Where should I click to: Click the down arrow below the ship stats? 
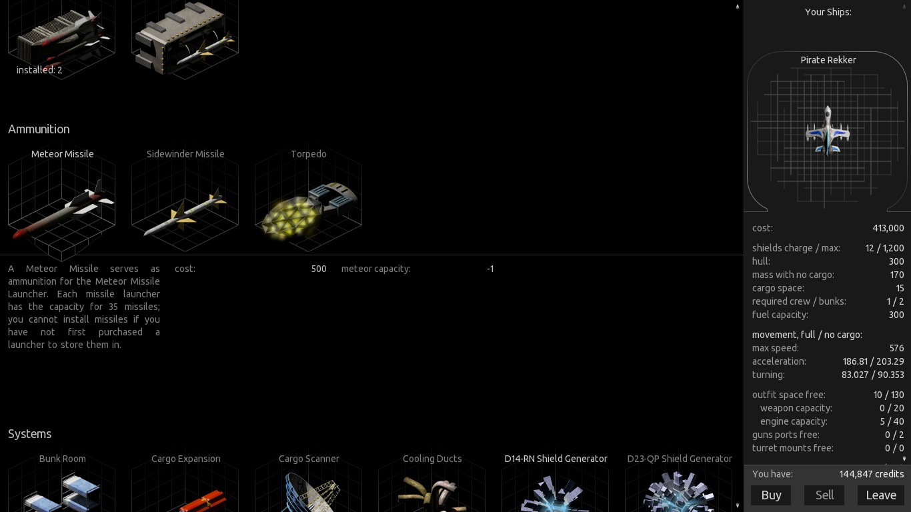click(x=904, y=459)
